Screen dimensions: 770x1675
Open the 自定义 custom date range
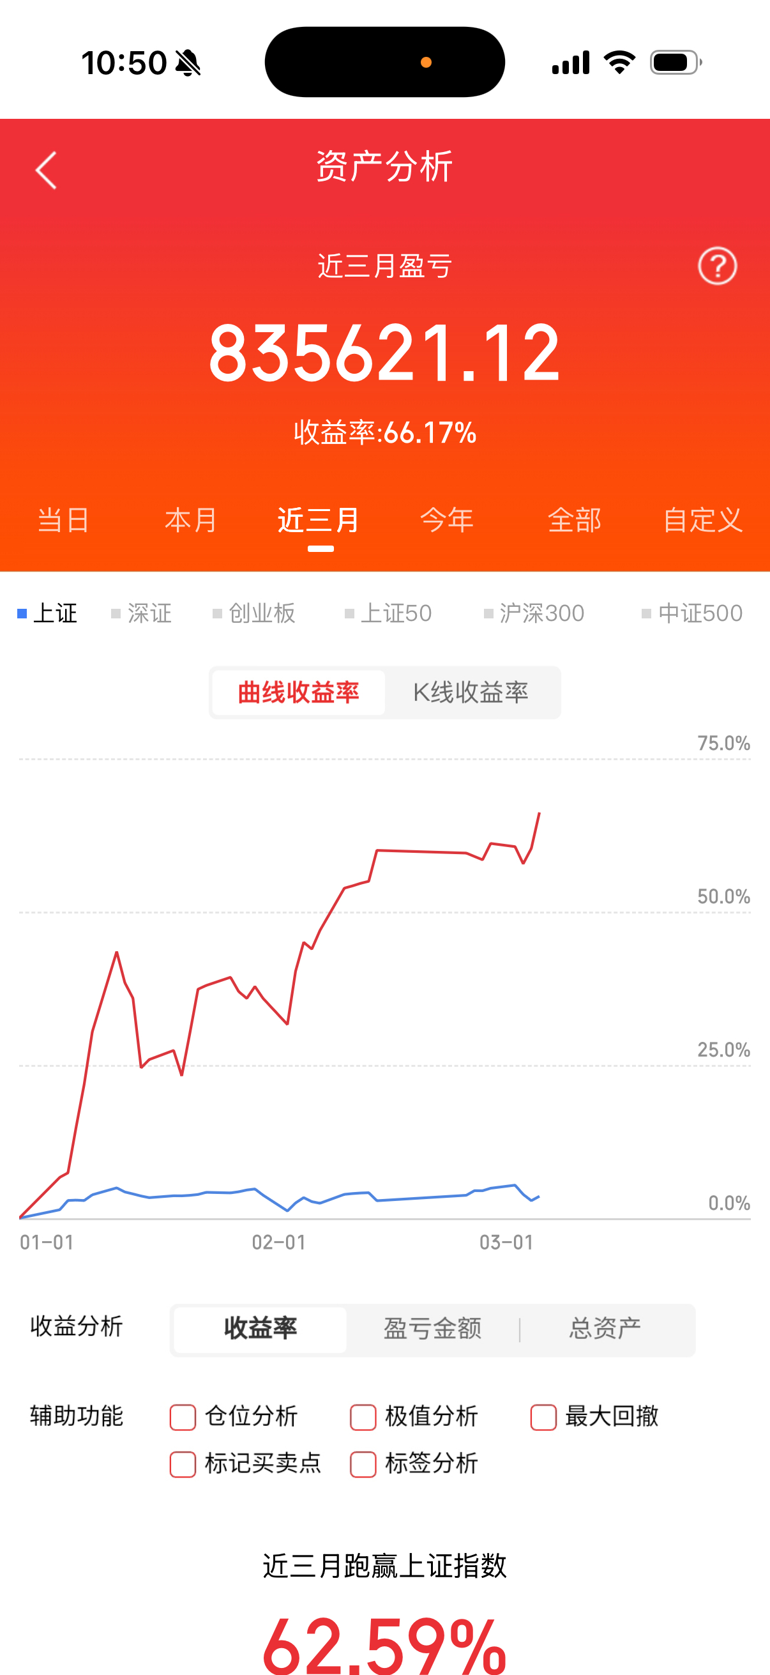[704, 519]
